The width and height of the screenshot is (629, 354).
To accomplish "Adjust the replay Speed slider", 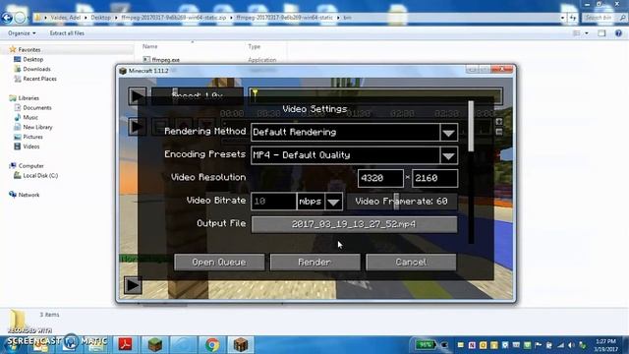I will click(x=198, y=96).
